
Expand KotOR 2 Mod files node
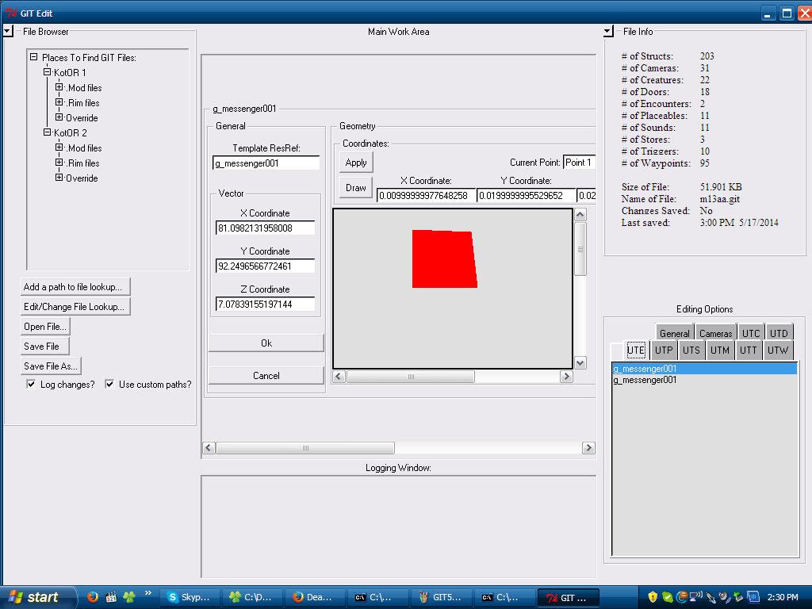pos(59,147)
